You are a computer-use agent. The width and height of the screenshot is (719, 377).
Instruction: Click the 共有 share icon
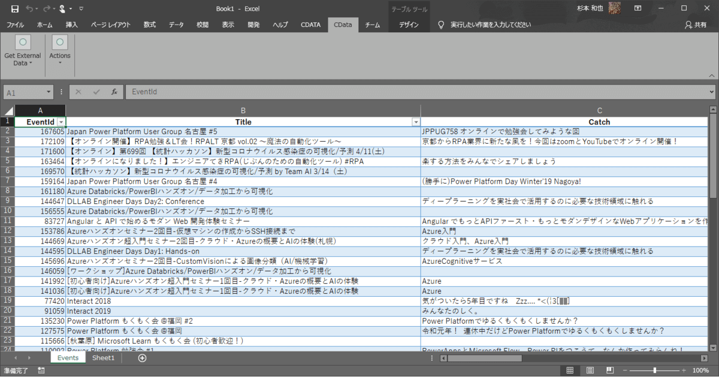click(x=688, y=25)
